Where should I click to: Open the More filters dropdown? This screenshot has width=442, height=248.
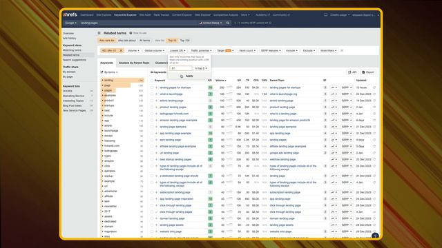pyautogui.click(x=329, y=50)
